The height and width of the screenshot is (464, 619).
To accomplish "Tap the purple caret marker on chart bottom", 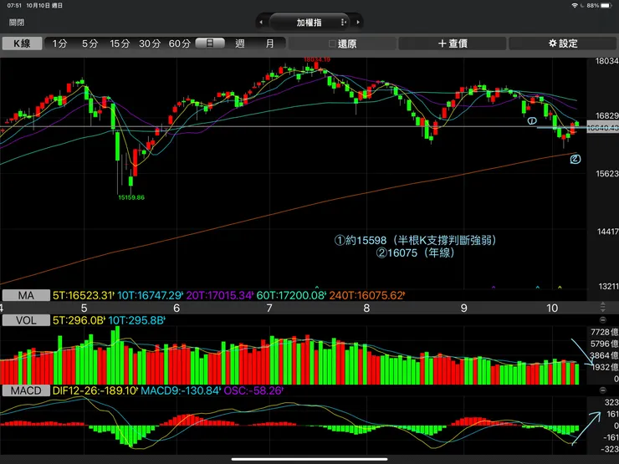I will click(x=493, y=288).
